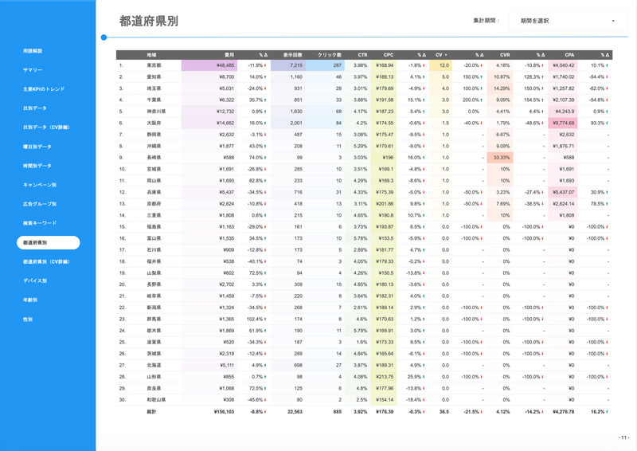Open 主要KPIのトレンド page
This screenshot has width=637, height=451.
point(44,89)
